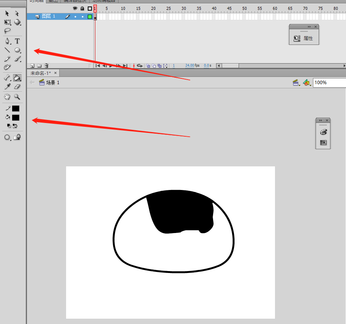
Task: Select the Oval tool
Action: click(x=17, y=50)
